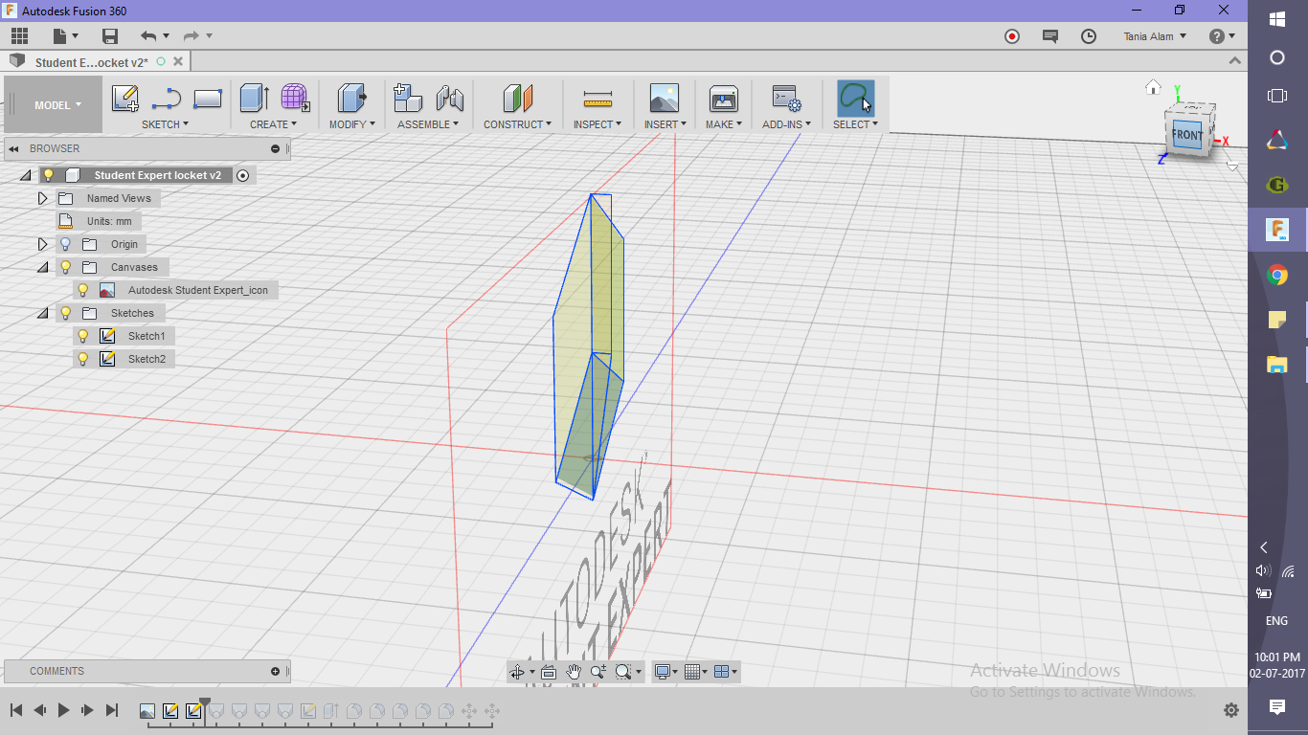Click the 3D Print make icon

point(723,98)
